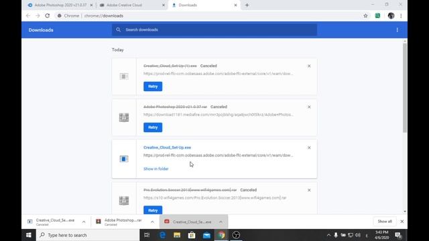Click the page vertical scrollbar thumb
429x241 pixels.
coord(405,88)
